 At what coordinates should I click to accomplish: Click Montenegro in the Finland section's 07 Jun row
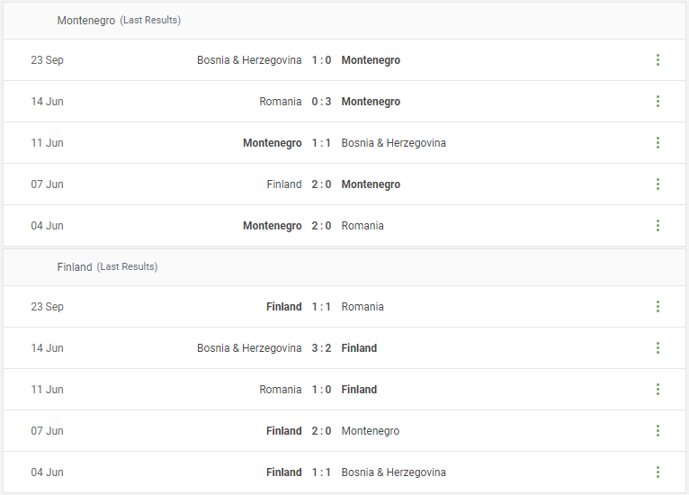point(371,431)
